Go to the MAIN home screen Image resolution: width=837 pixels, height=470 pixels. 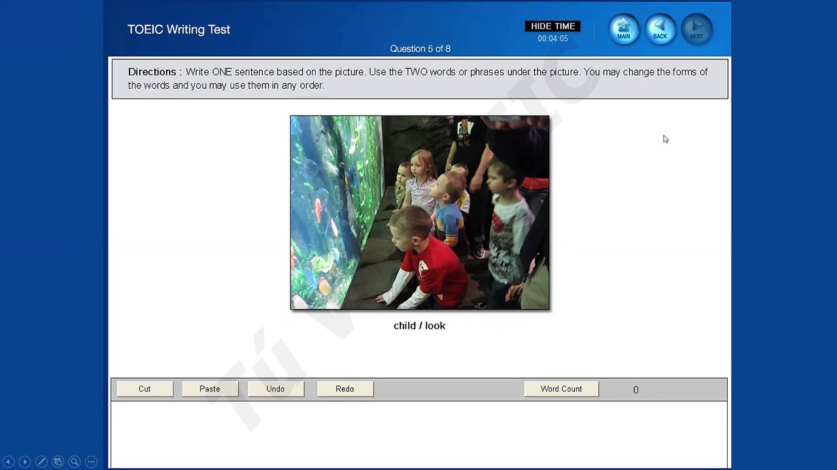point(623,29)
